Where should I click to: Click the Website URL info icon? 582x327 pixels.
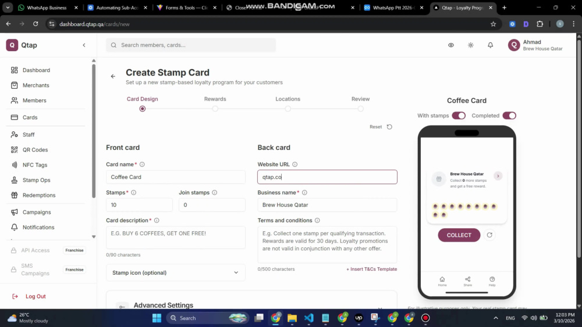pos(294,164)
